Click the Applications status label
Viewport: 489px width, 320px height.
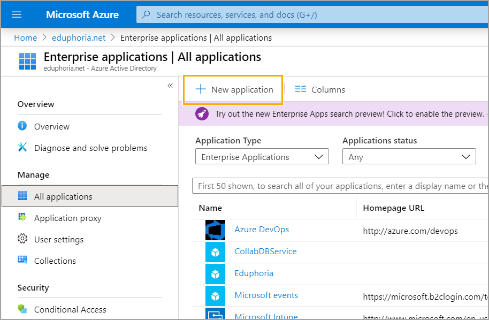click(379, 141)
